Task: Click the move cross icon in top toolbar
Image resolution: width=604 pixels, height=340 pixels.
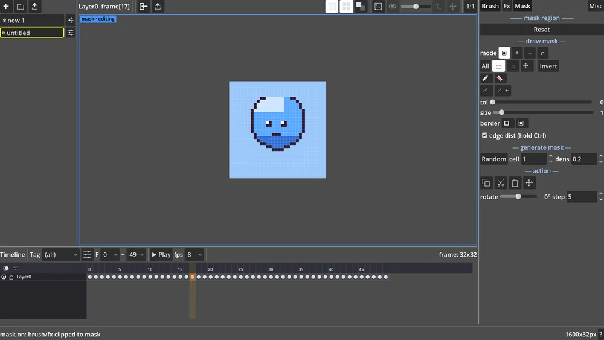Action: pyautogui.click(x=453, y=6)
